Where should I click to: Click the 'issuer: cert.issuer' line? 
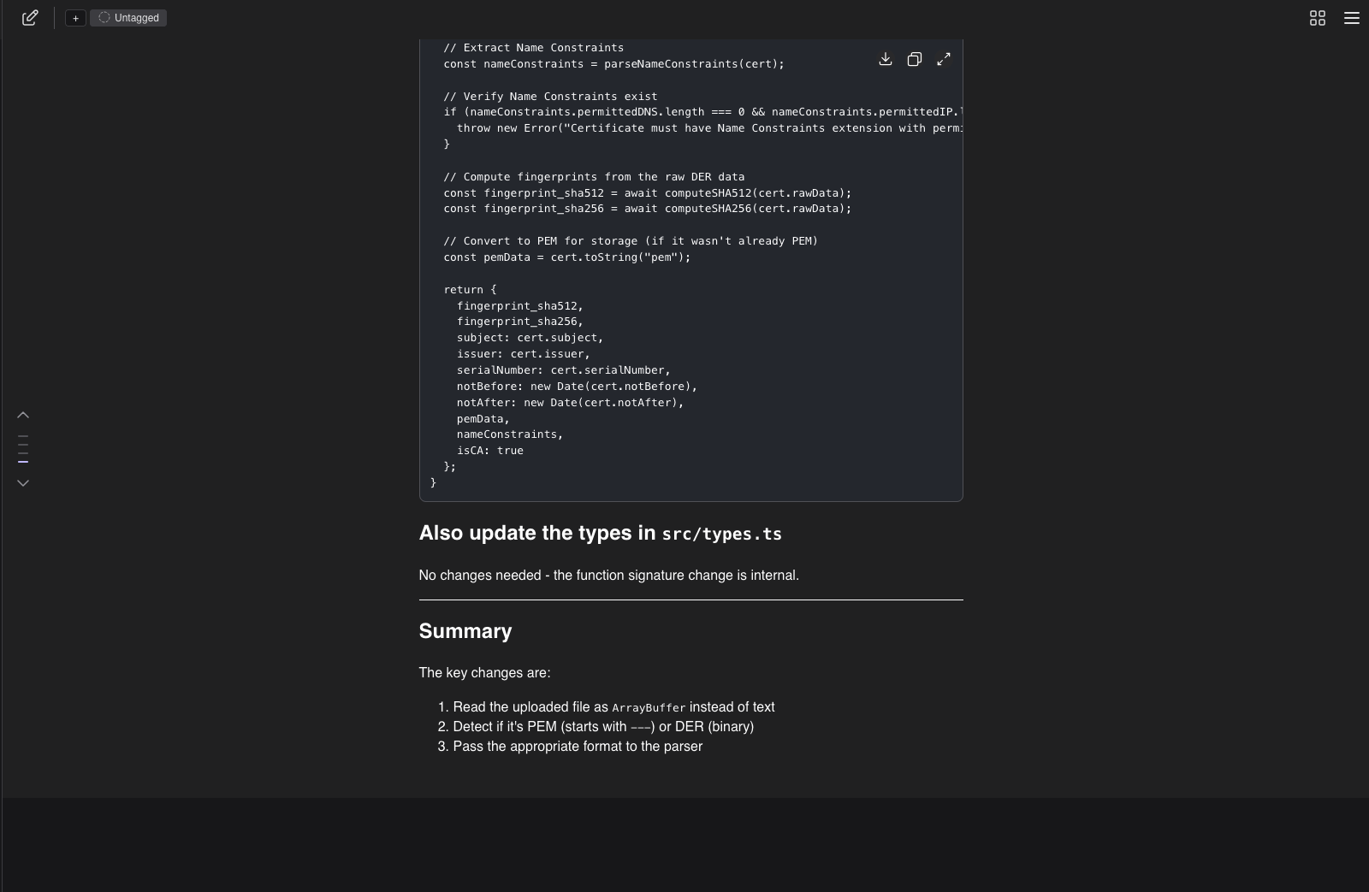[523, 354]
